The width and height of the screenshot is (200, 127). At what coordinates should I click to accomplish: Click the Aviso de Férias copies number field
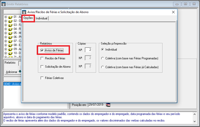tap(88, 50)
